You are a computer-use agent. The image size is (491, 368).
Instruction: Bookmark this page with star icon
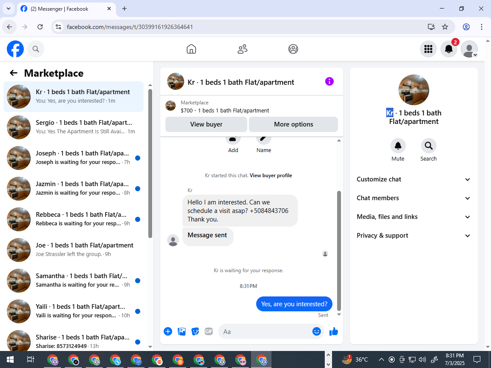tap(445, 27)
